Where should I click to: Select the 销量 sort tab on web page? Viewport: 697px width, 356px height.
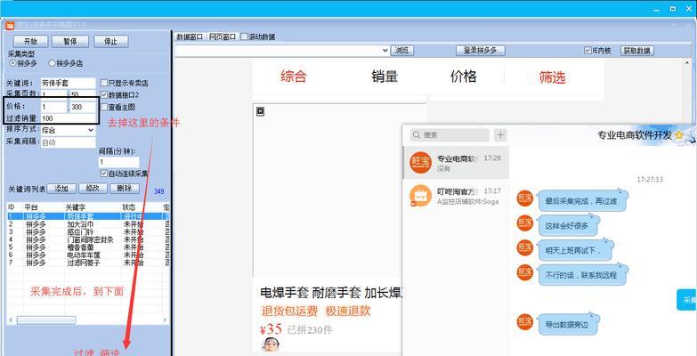tap(385, 77)
